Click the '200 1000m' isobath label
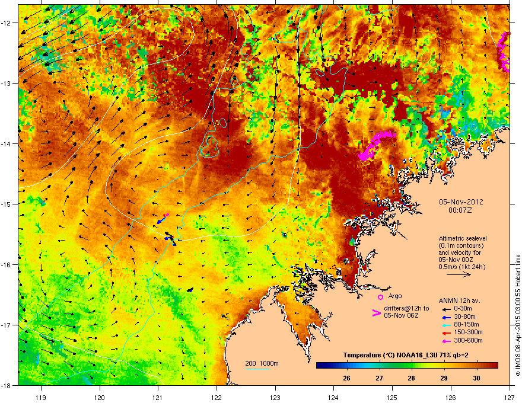The height and width of the screenshot is (403, 522). 262,363
